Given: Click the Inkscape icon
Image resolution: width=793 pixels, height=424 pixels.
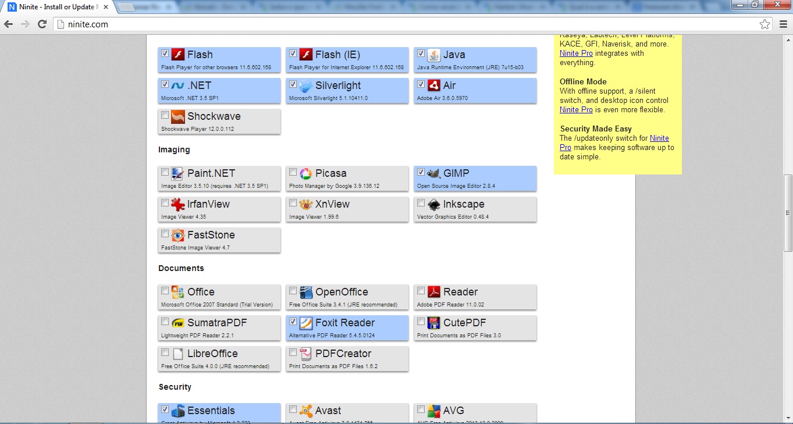Looking at the screenshot, I should coord(434,204).
